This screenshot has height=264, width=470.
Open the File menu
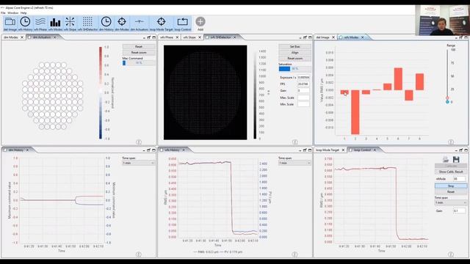(3, 13)
